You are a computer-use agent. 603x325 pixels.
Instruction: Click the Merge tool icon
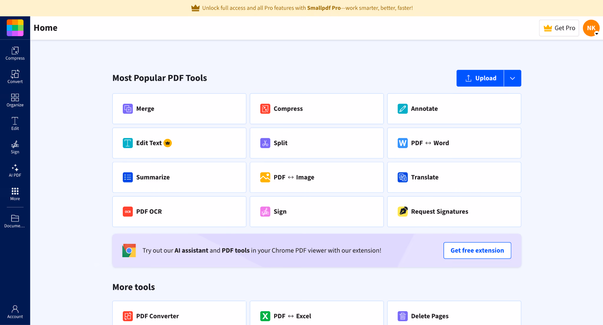(128, 109)
